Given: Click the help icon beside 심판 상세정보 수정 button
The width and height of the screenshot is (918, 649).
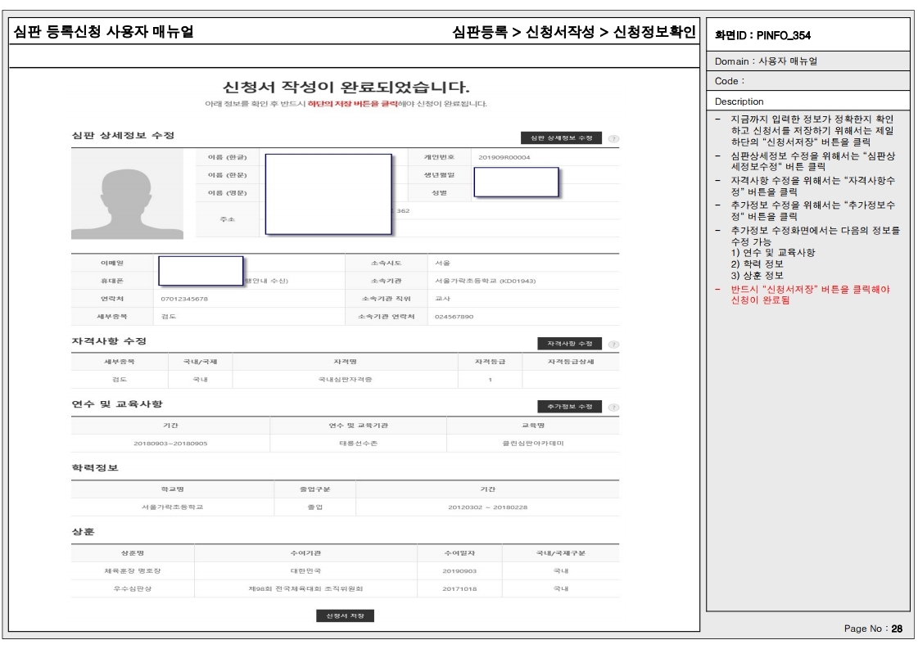Looking at the screenshot, I should [613, 138].
